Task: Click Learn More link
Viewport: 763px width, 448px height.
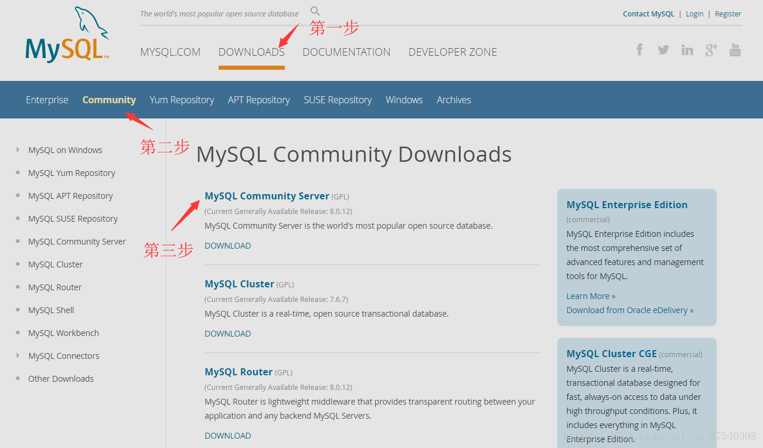Action: point(591,296)
